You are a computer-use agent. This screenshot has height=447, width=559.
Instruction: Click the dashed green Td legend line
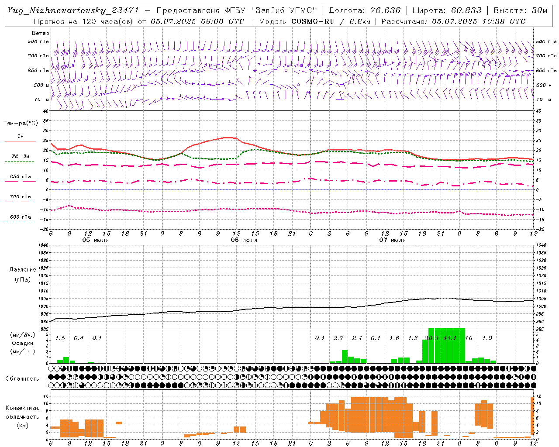point(19,161)
